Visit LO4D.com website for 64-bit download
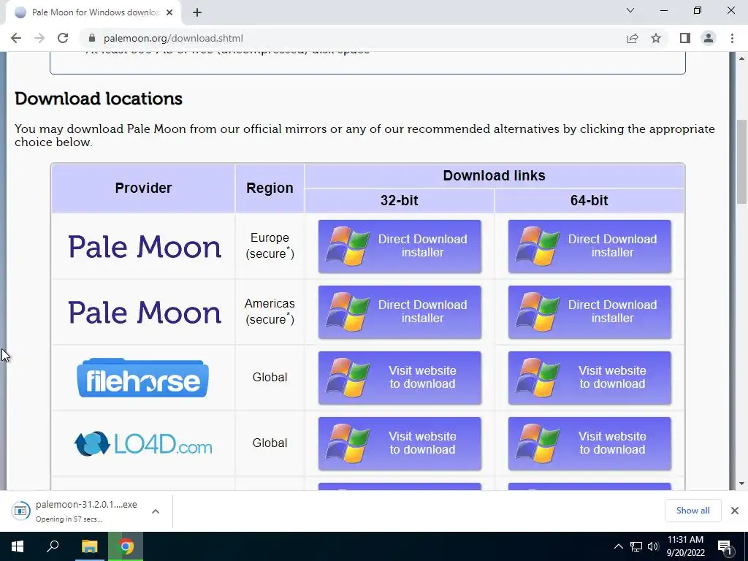This screenshot has width=748, height=561. [x=589, y=443]
